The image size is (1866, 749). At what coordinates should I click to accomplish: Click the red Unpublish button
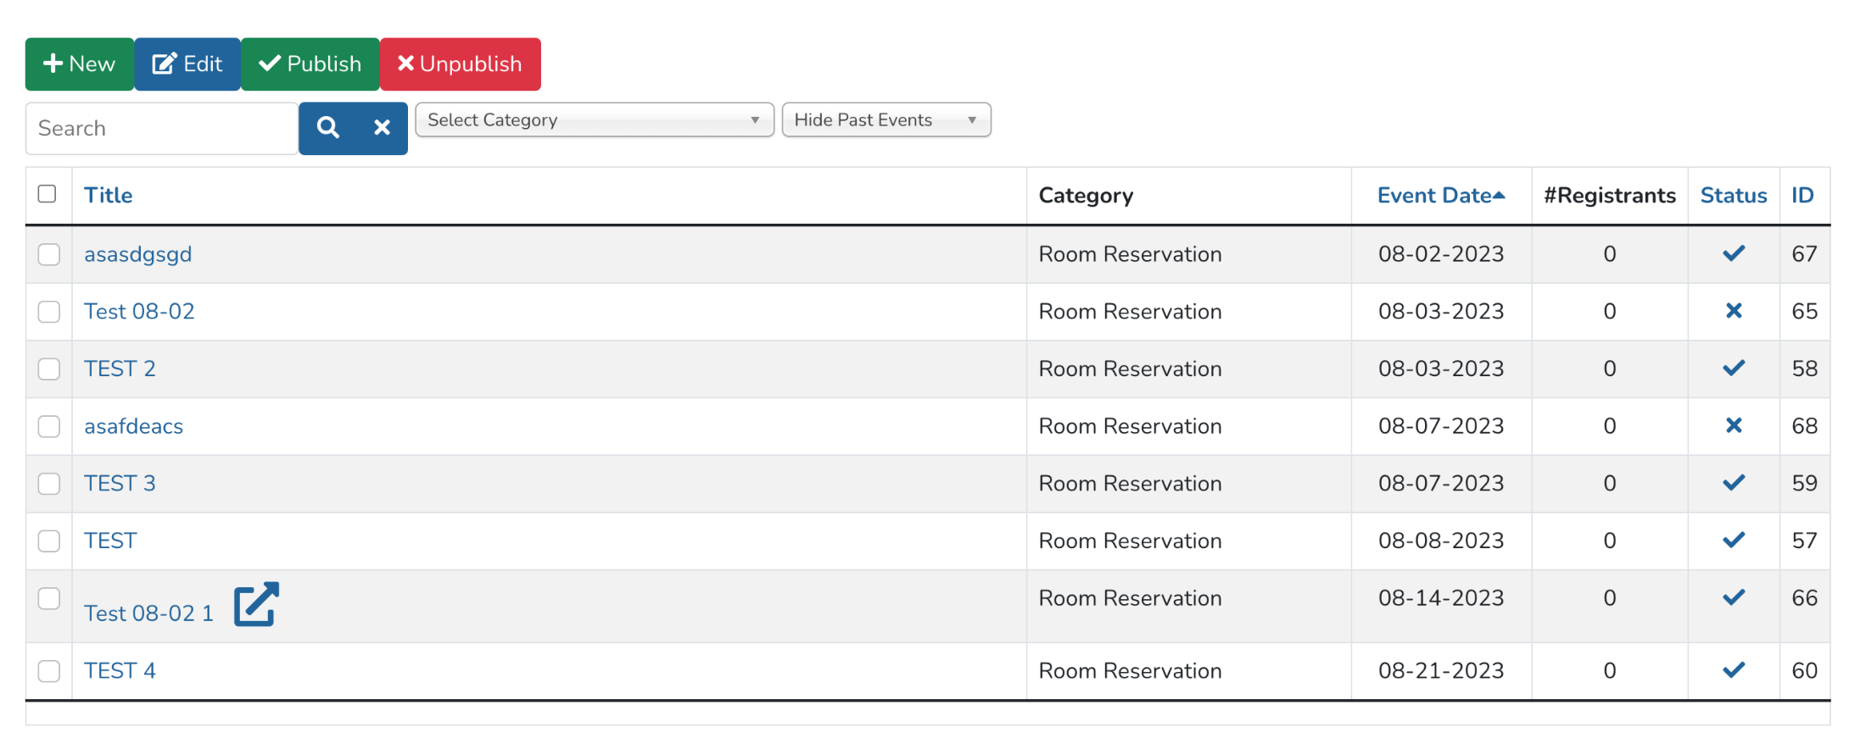460,64
